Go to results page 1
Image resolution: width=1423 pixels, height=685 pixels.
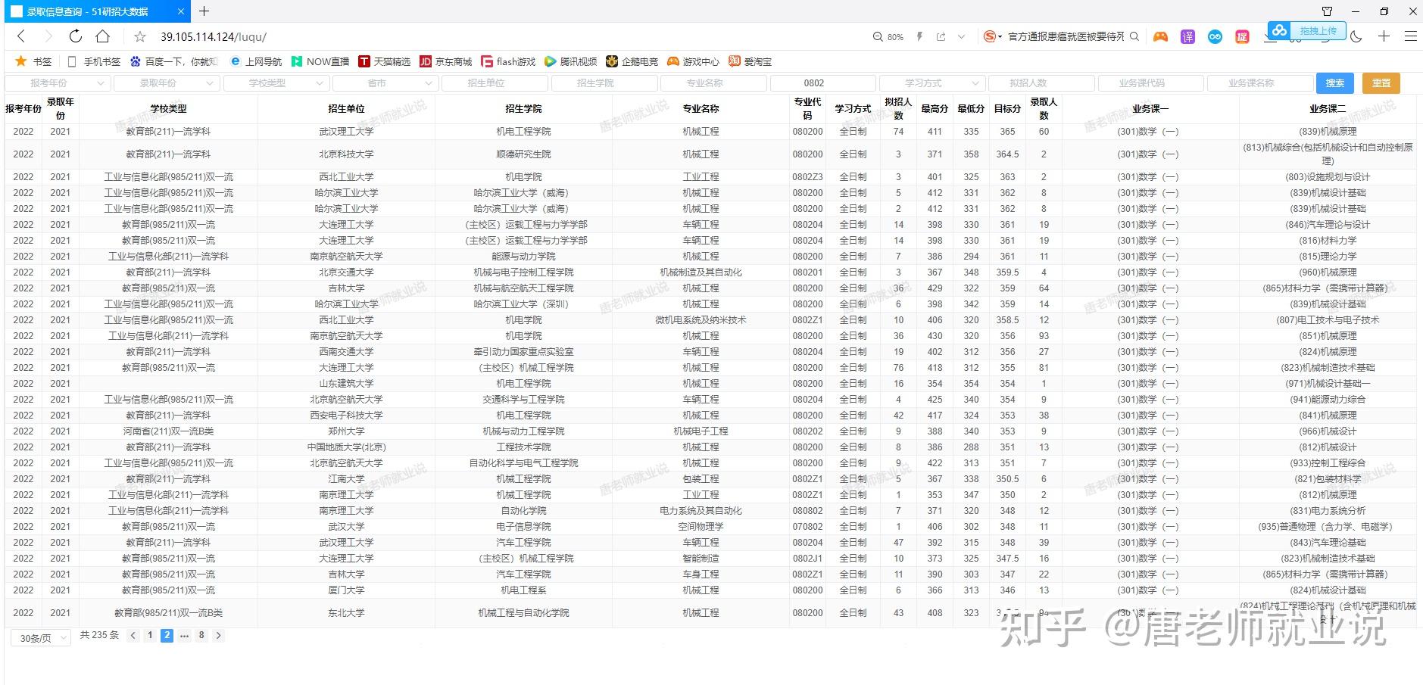click(150, 636)
